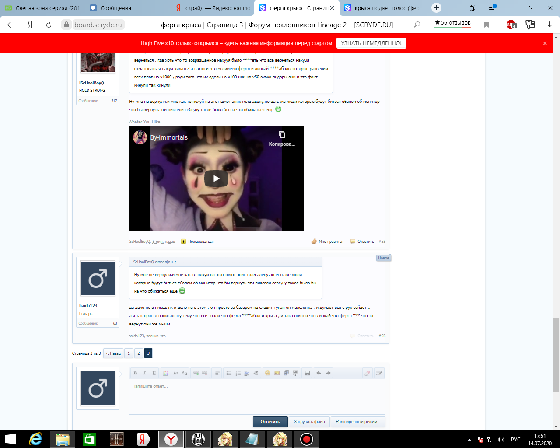Click "УЗНАТЬ НЕМЕДЛЕННО!" banner button
This screenshot has width=560, height=448.
tap(371, 43)
